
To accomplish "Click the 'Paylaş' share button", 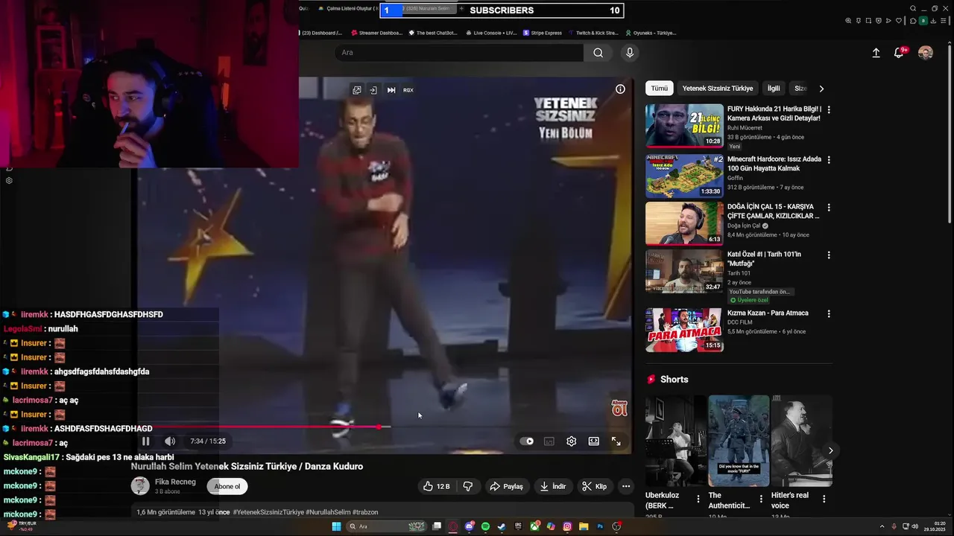I will click(506, 486).
